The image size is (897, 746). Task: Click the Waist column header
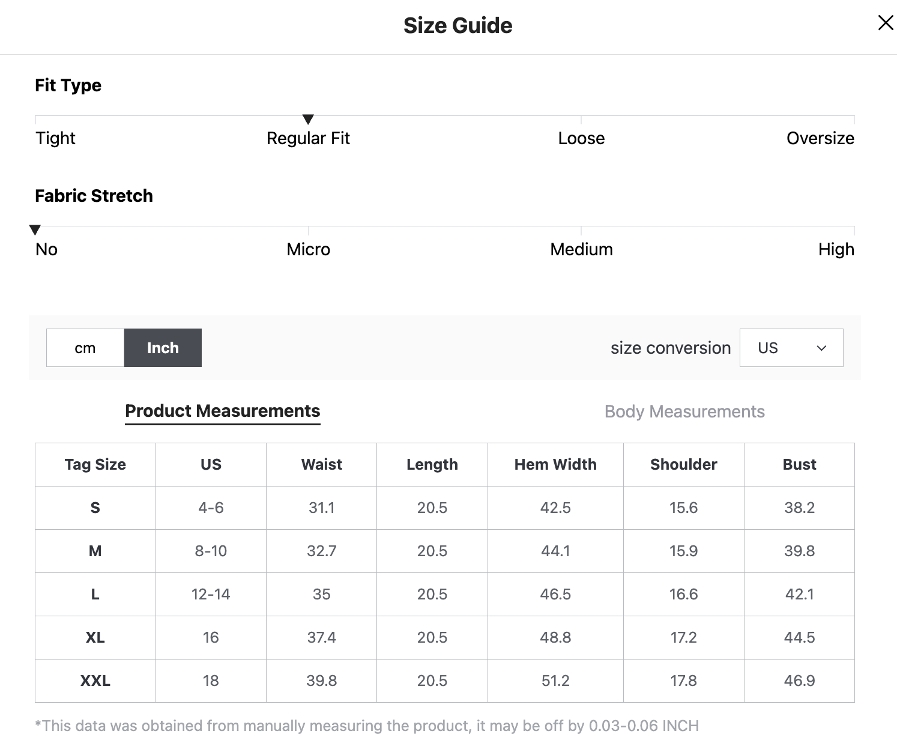coord(321,464)
